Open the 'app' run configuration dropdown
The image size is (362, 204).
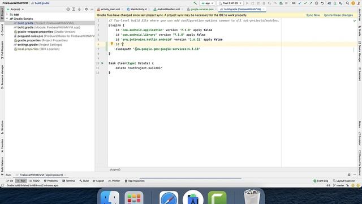207,3
